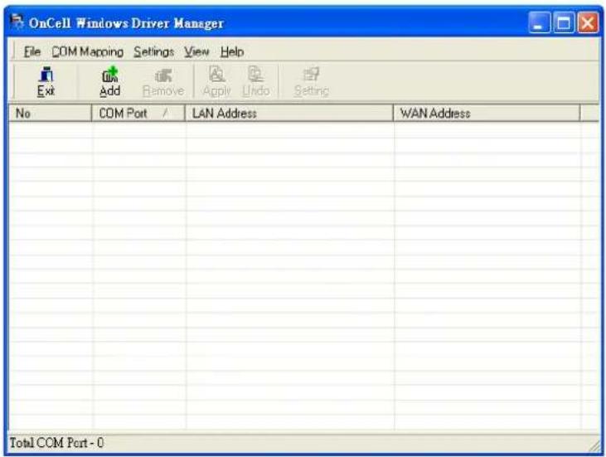Click the Remove toolbar icon
This screenshot has height=457, width=606.
coord(163,82)
